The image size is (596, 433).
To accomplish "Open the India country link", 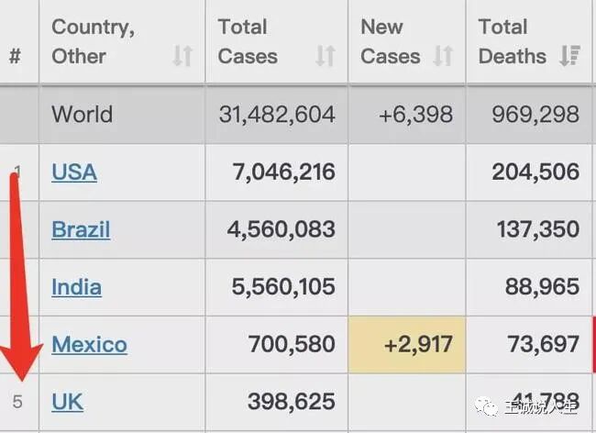I will coord(76,287).
